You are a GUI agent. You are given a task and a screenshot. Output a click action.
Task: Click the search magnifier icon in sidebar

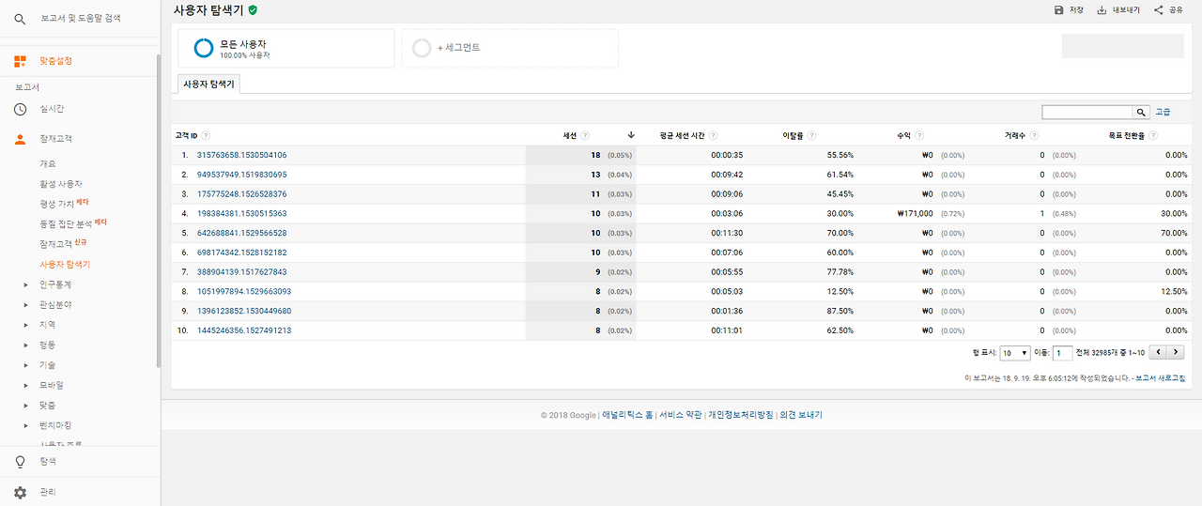(x=20, y=19)
